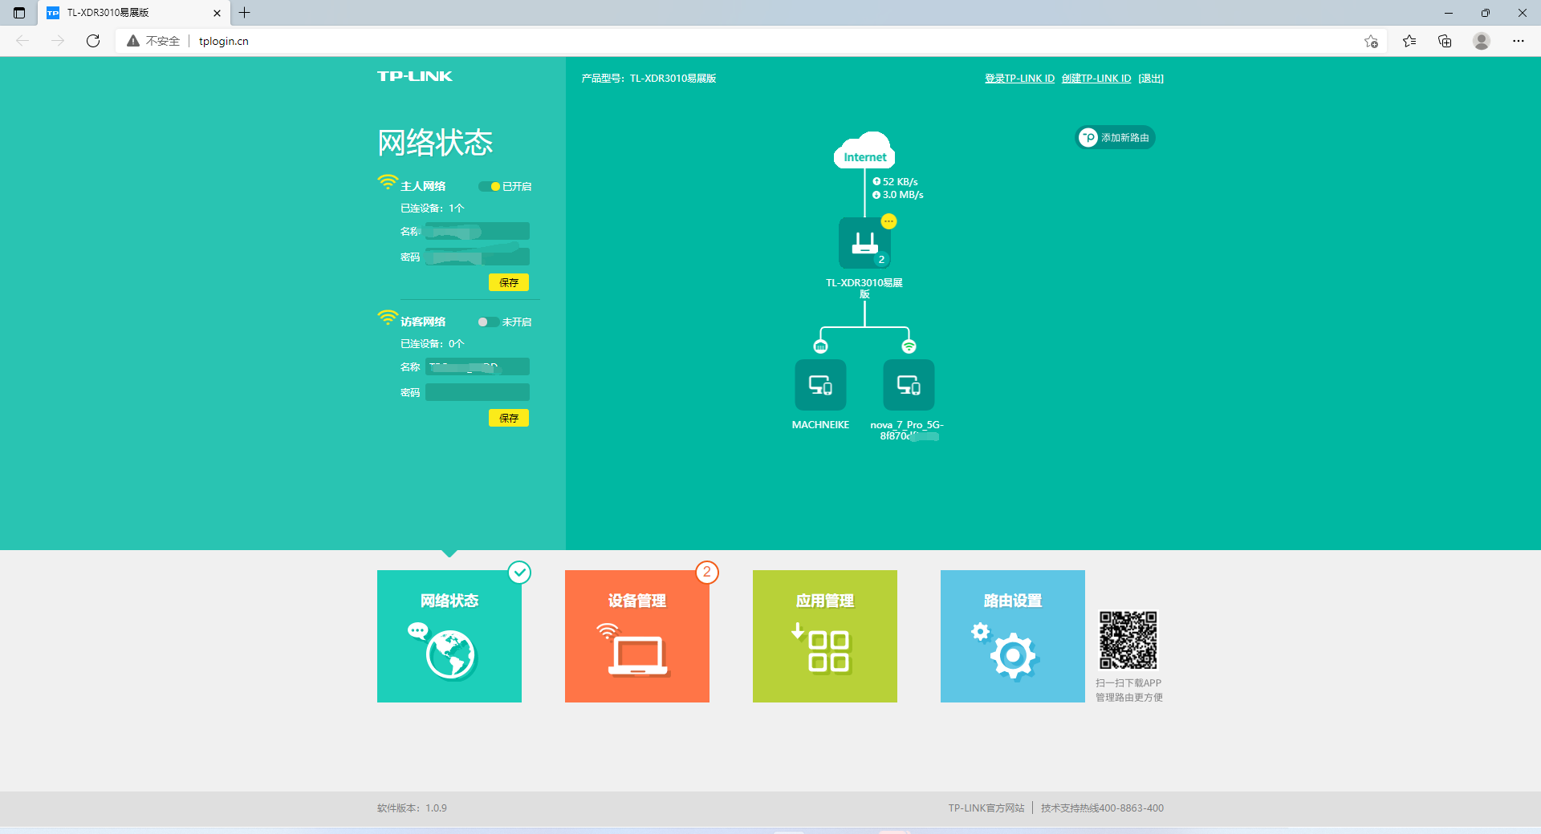Viewport: 1541px width, 834px height.
Task: Refresh the tplogin.cn page
Action: tap(93, 41)
